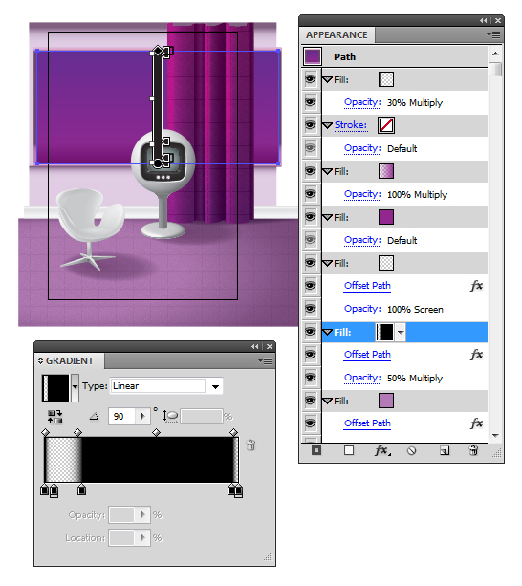Click the aspect ratio icon in Gradient panel
Image resolution: width=522 pixels, height=586 pixels.
pos(170,417)
